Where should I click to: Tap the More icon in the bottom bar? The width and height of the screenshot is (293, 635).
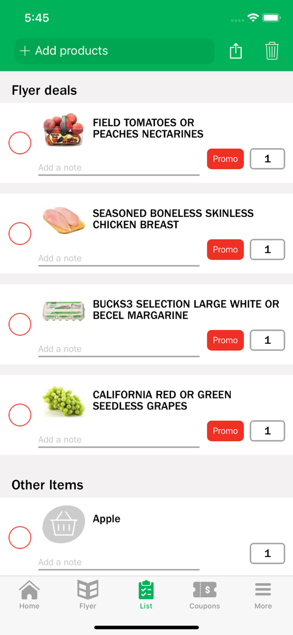tap(263, 595)
